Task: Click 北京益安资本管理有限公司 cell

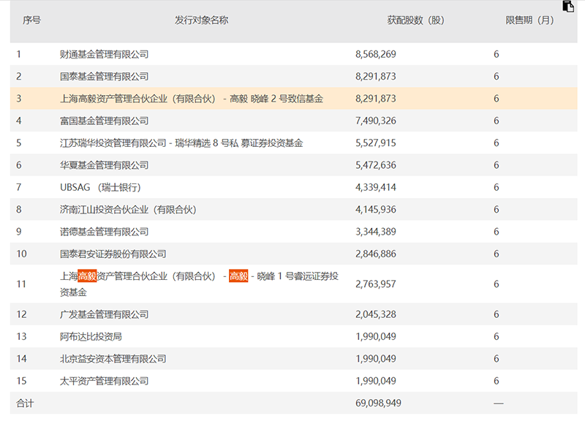Action: click(113, 359)
